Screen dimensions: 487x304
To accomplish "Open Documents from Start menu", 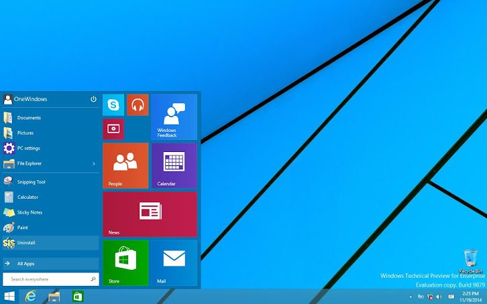I will [x=50, y=118].
